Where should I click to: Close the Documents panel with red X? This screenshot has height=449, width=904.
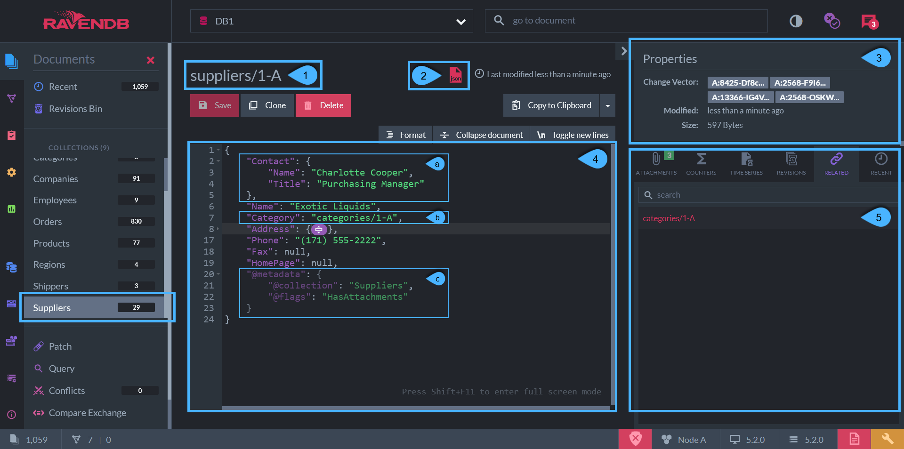pos(151,60)
